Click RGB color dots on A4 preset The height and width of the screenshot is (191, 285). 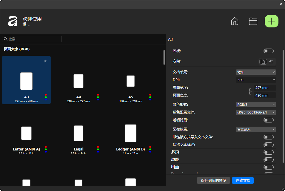(98, 97)
